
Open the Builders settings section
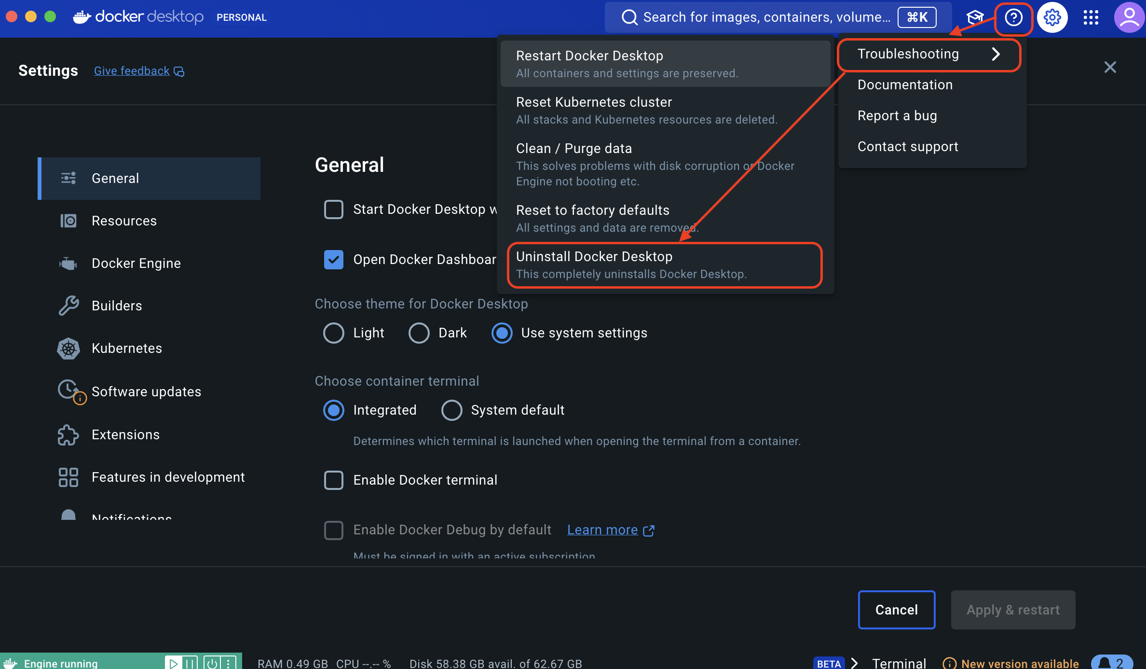(x=116, y=305)
